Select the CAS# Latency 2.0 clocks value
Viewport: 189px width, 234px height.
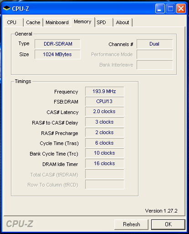coord(105,112)
